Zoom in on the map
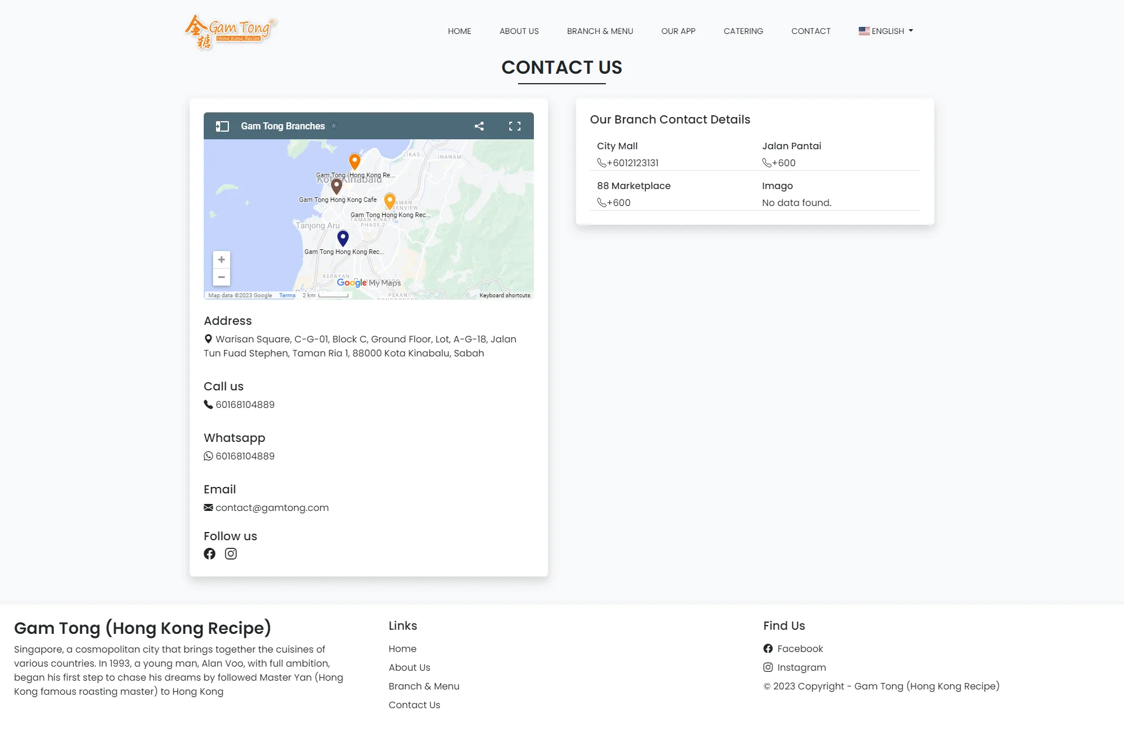The height and width of the screenshot is (731, 1124). point(221,259)
